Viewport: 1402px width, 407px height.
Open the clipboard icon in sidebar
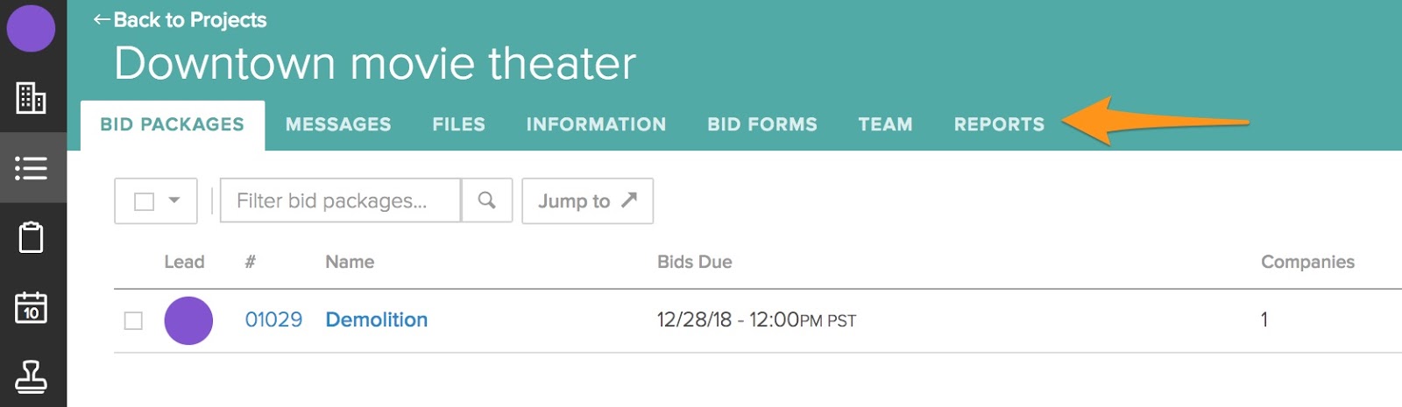32,237
